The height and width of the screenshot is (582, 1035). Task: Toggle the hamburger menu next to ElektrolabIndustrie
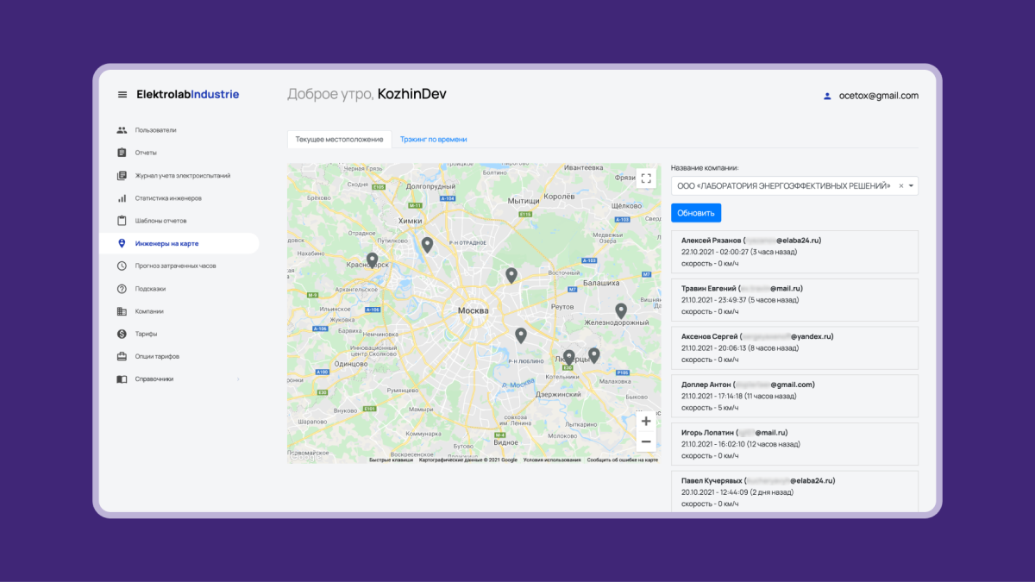122,95
